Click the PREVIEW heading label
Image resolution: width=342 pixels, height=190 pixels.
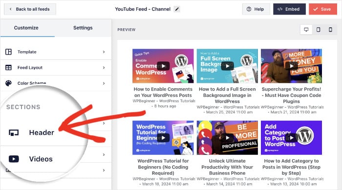tap(126, 30)
